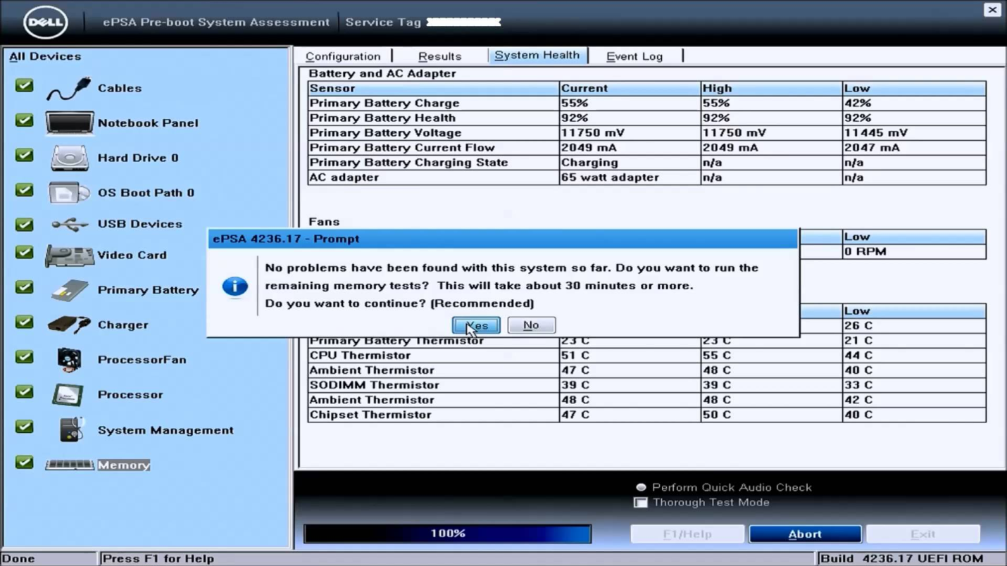Open the Video Card device icon
The image size is (1007, 566).
[68, 255]
